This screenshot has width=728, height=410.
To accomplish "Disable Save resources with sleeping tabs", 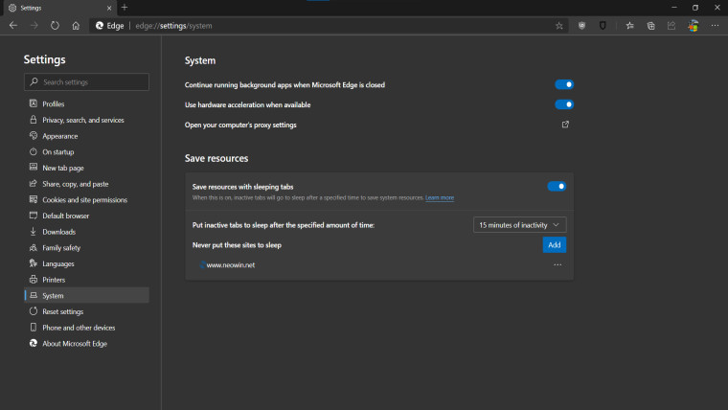I will (x=557, y=186).
